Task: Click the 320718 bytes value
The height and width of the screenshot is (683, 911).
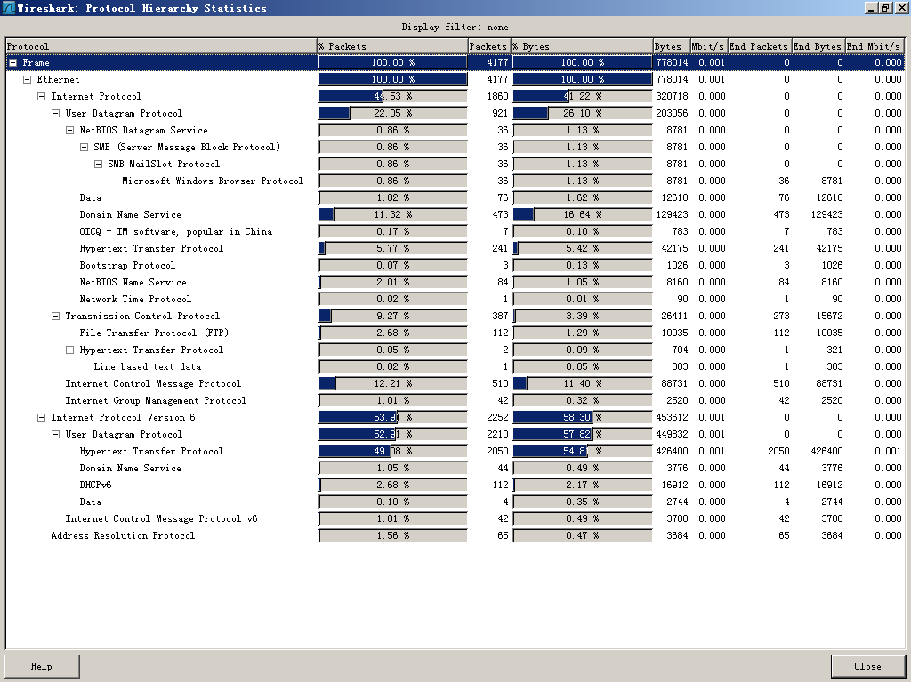Action: tap(672, 96)
